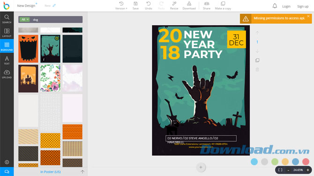The width and height of the screenshot is (314, 176).
Task: Select the floral watercolor background thumbnail
Action: tap(50, 78)
